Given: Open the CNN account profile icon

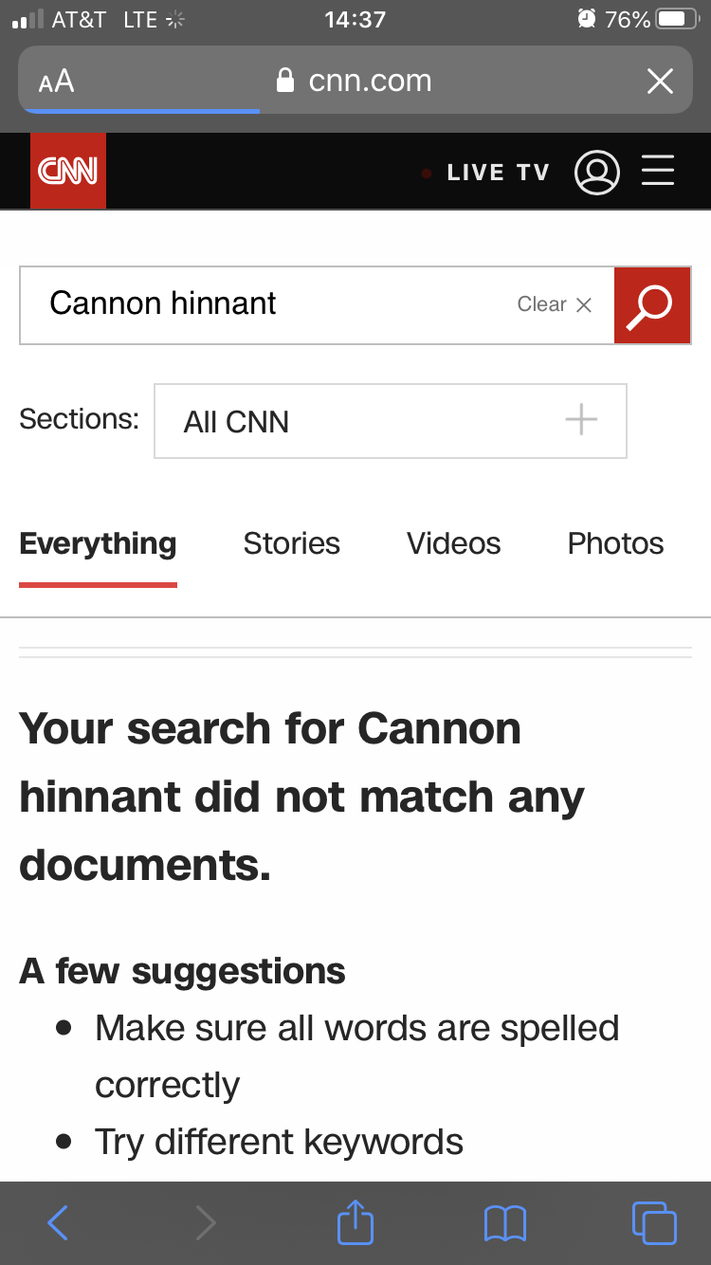Looking at the screenshot, I should click(x=597, y=173).
